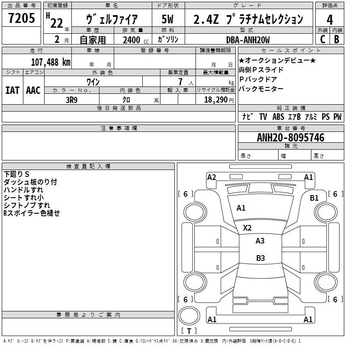Image resolution: width=346 pixels, height=346 pixels.
Task: Click the X2 mark on the windshield
Action: tap(247, 227)
